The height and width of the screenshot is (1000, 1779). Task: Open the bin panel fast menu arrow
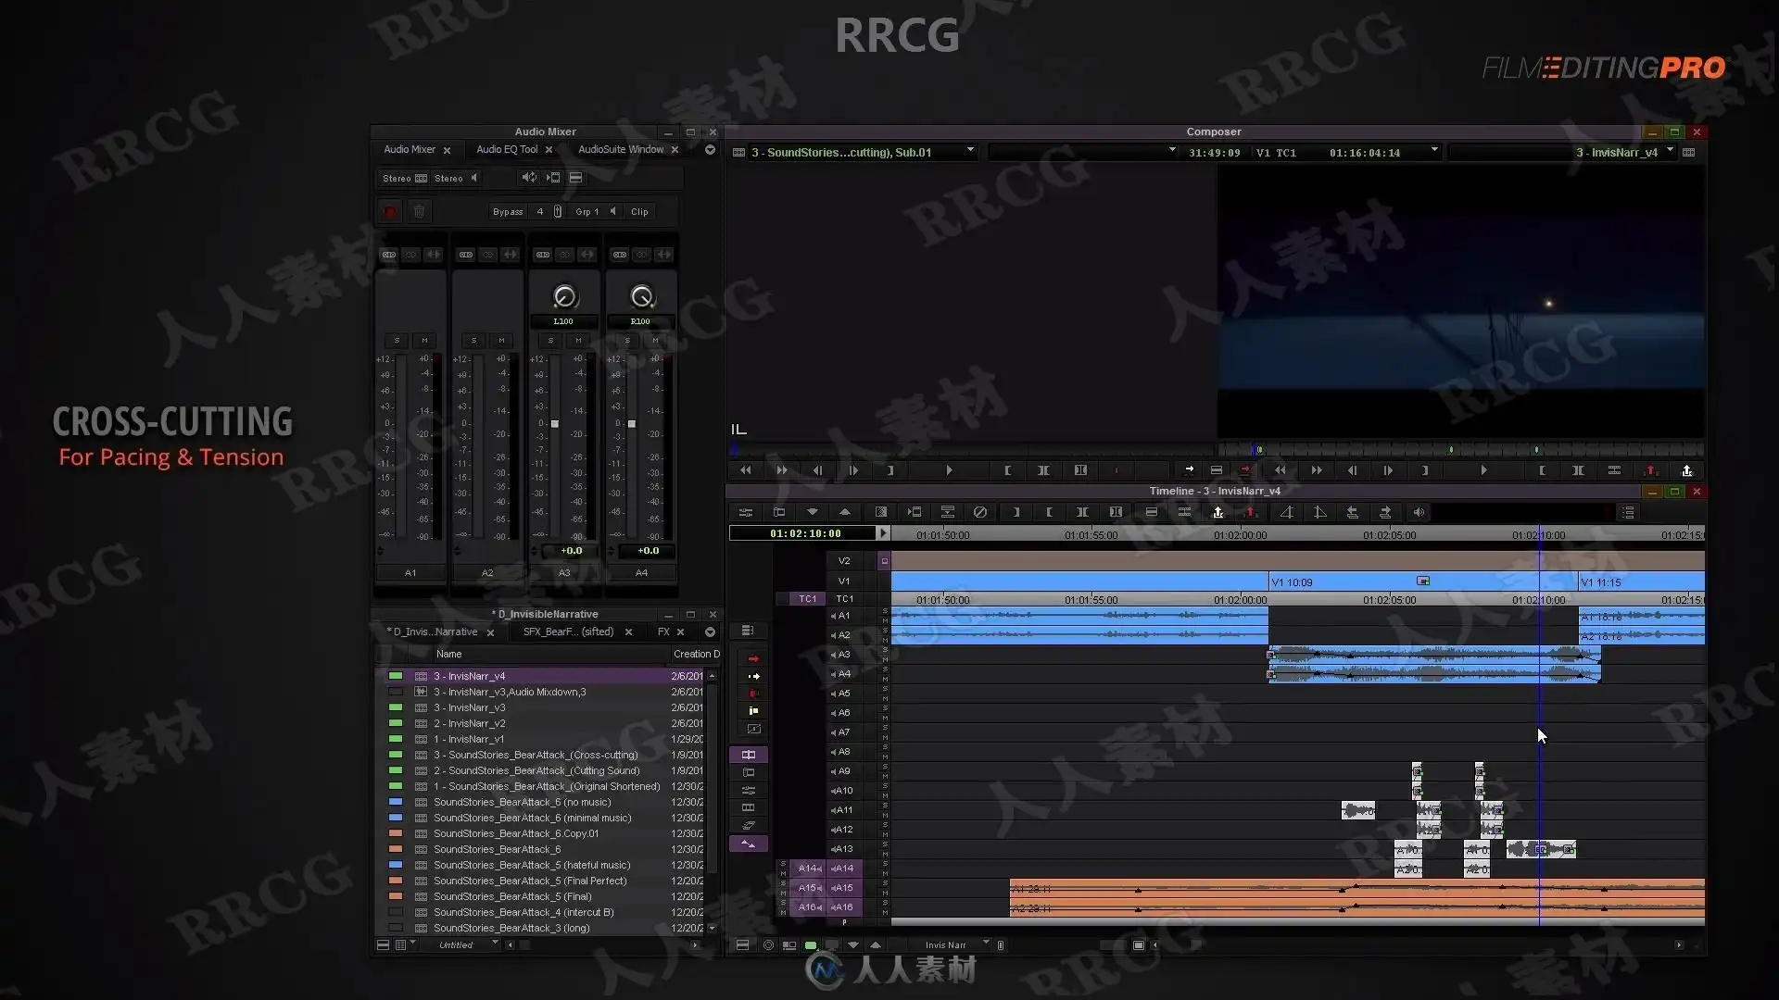tap(710, 632)
